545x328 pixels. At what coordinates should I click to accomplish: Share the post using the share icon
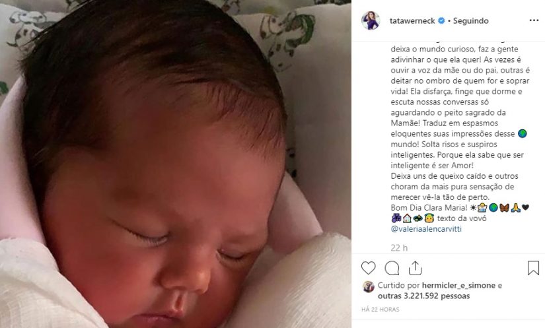[x=416, y=268]
